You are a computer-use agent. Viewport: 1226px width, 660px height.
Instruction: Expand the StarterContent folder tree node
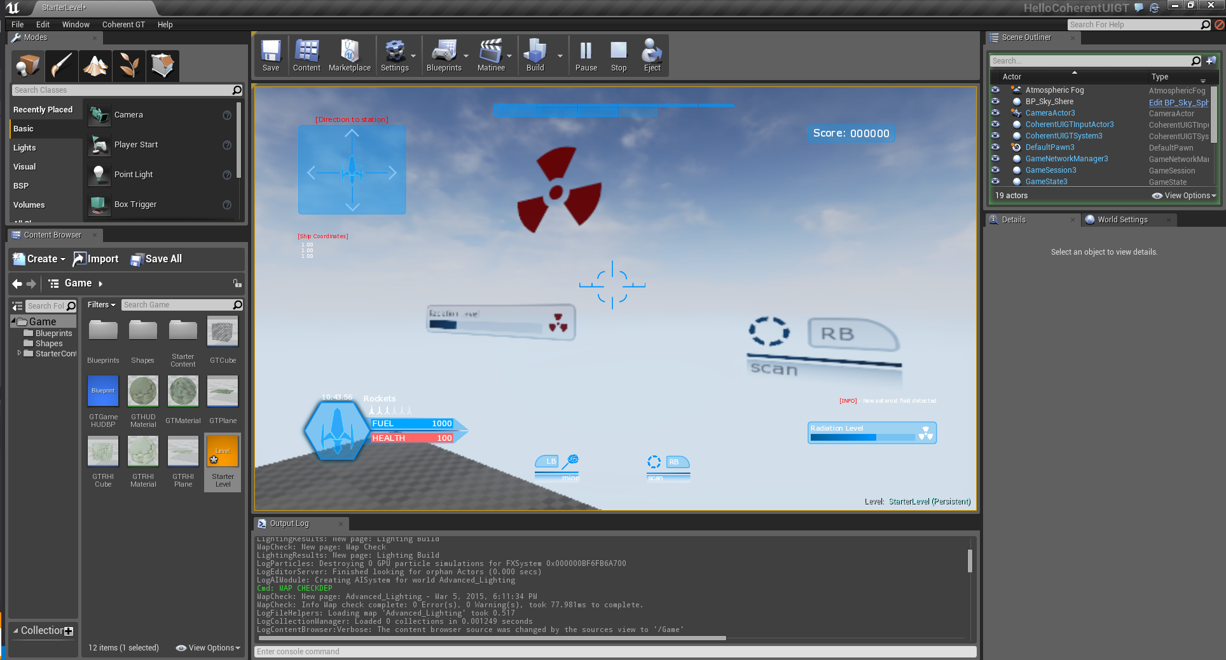point(19,353)
